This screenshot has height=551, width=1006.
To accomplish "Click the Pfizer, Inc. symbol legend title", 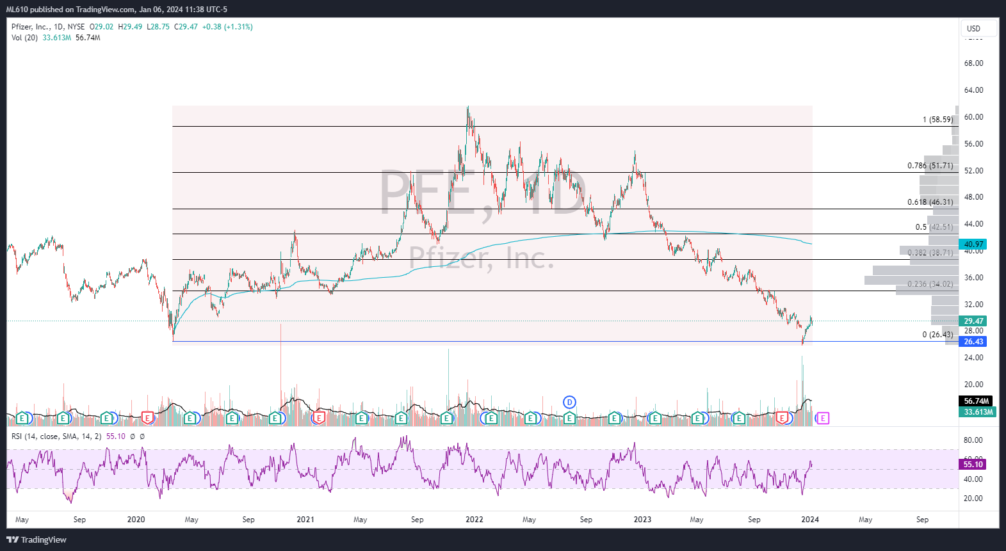I will (x=31, y=27).
